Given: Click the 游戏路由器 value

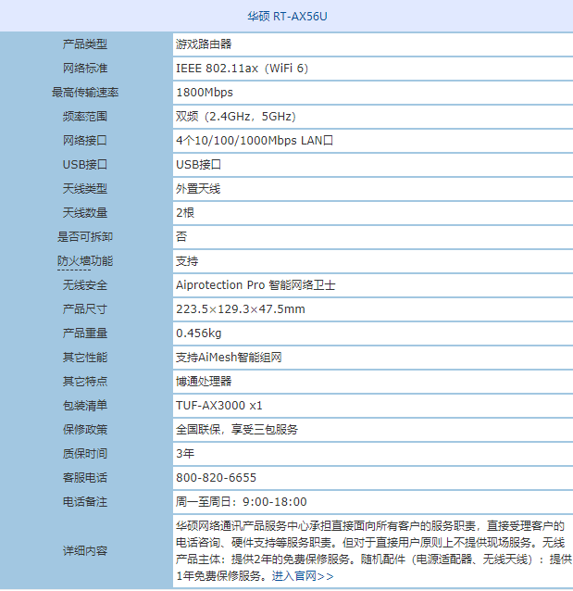Looking at the screenshot, I should 204,44.
